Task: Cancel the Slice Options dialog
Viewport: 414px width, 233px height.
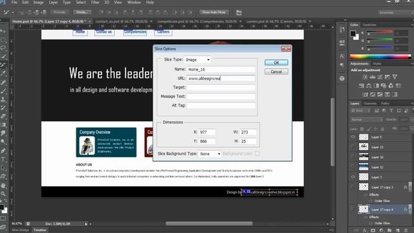Action: pyautogui.click(x=276, y=72)
